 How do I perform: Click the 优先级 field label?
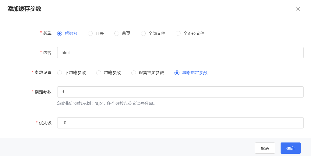click(x=45, y=123)
